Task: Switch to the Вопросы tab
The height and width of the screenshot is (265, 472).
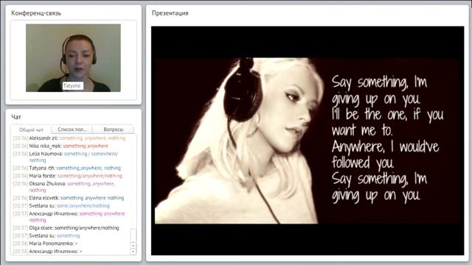Action: coord(113,130)
